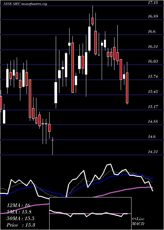Screen dimensions: 164x230
Task: Click the 16.6 price axis label
Action: [153, 32]
